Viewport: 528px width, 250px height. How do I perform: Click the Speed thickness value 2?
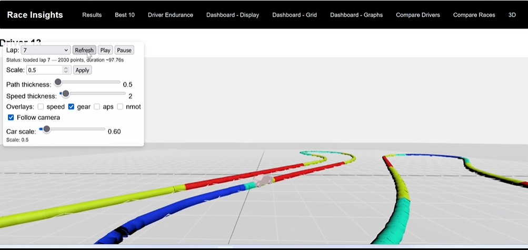point(131,96)
